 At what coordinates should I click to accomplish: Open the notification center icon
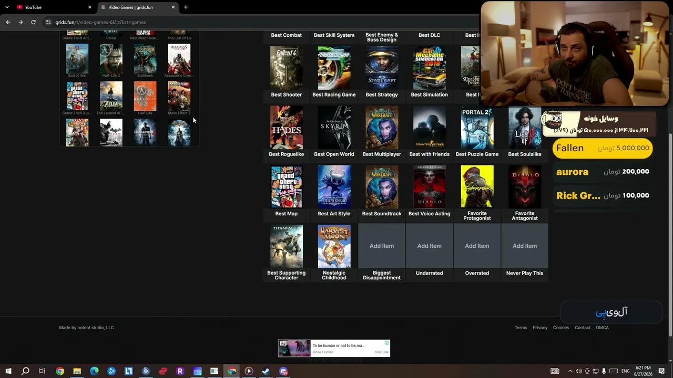(x=662, y=371)
